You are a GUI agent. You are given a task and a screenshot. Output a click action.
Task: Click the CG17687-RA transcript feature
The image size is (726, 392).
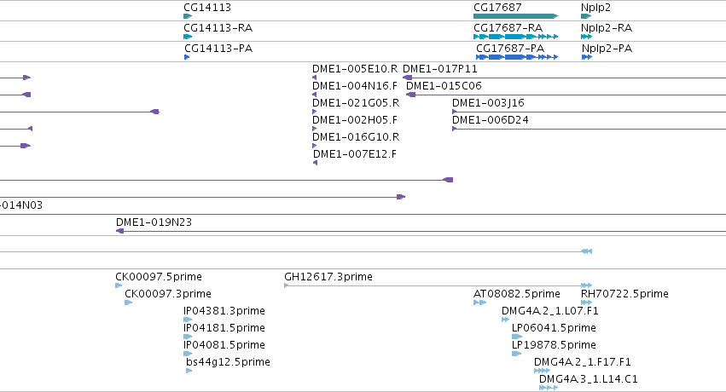(515, 37)
